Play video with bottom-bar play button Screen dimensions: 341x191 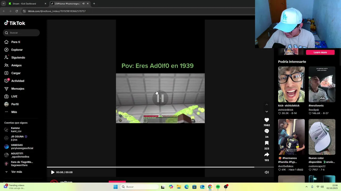(52, 172)
